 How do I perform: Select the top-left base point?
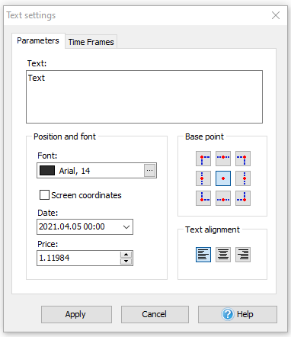click(203, 159)
